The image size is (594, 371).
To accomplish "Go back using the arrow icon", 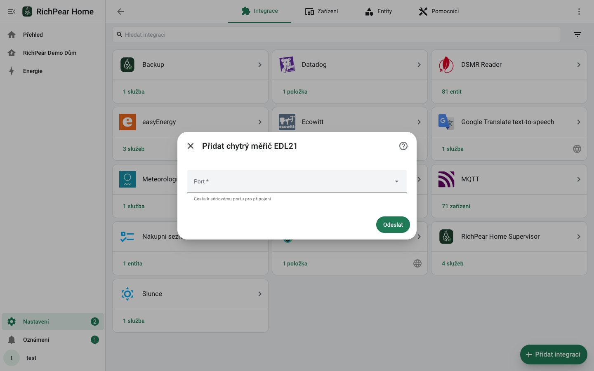I will pos(120,12).
